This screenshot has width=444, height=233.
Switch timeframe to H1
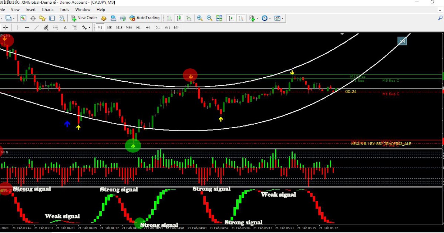[138, 27]
